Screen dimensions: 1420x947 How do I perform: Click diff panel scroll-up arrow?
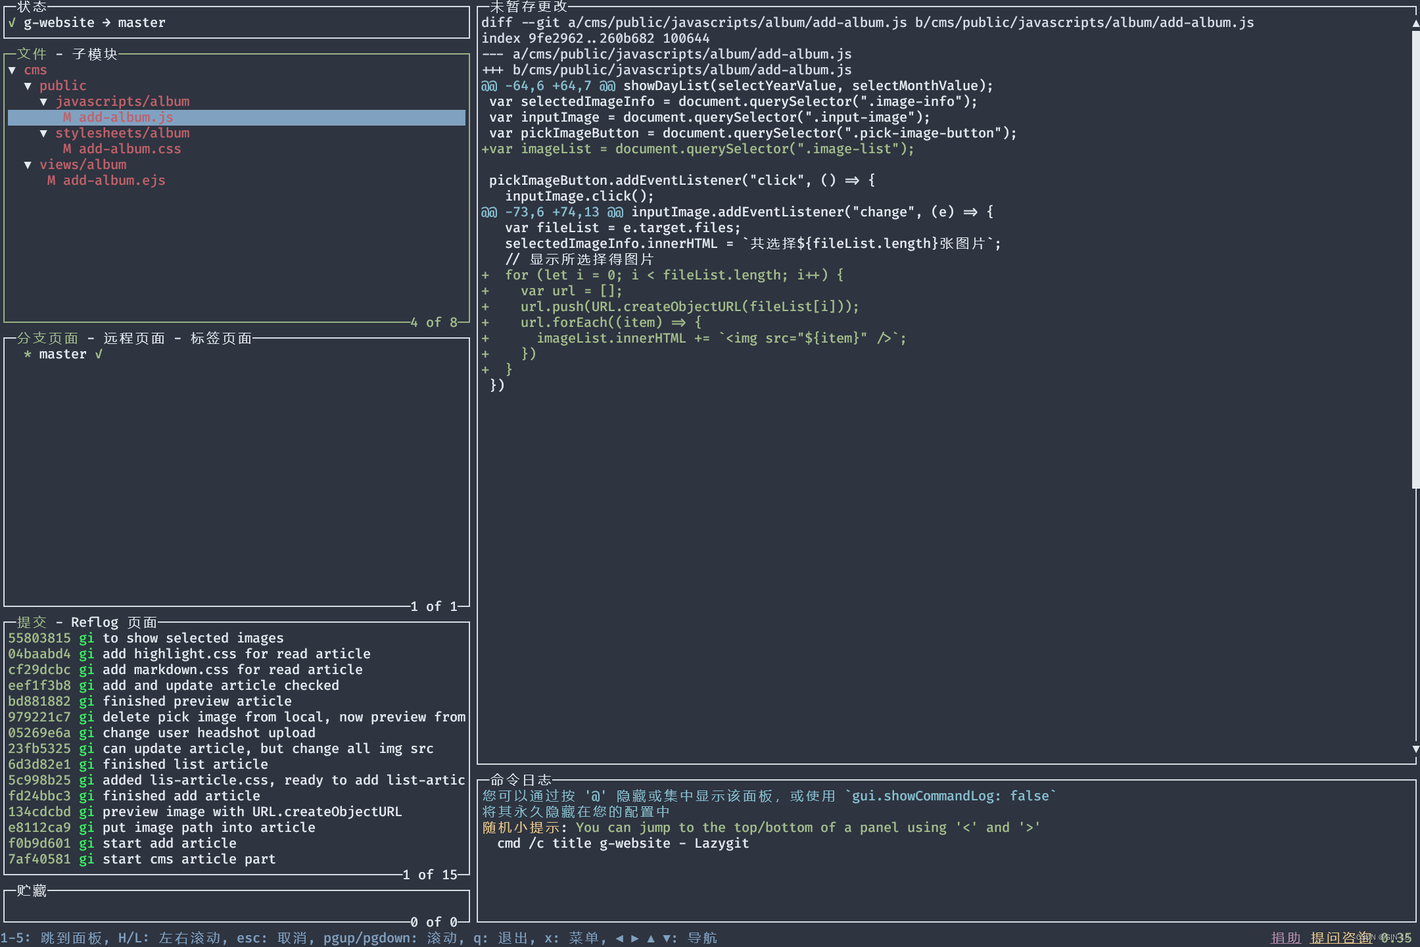[x=1415, y=24]
